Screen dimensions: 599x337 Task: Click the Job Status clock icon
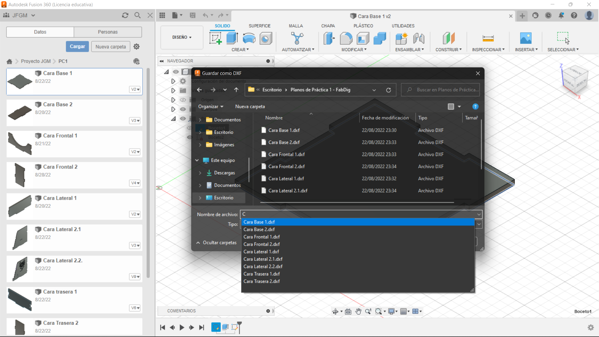coord(548,15)
